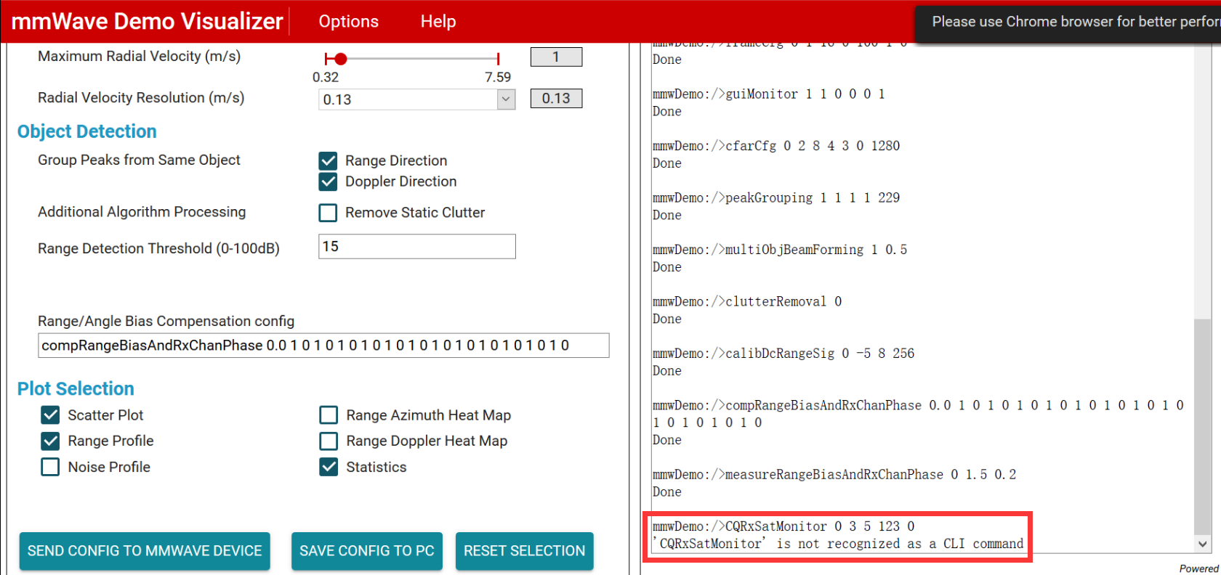1221x575 pixels.
Task: Click the console scrollbar down arrow
Action: pyautogui.click(x=1202, y=544)
